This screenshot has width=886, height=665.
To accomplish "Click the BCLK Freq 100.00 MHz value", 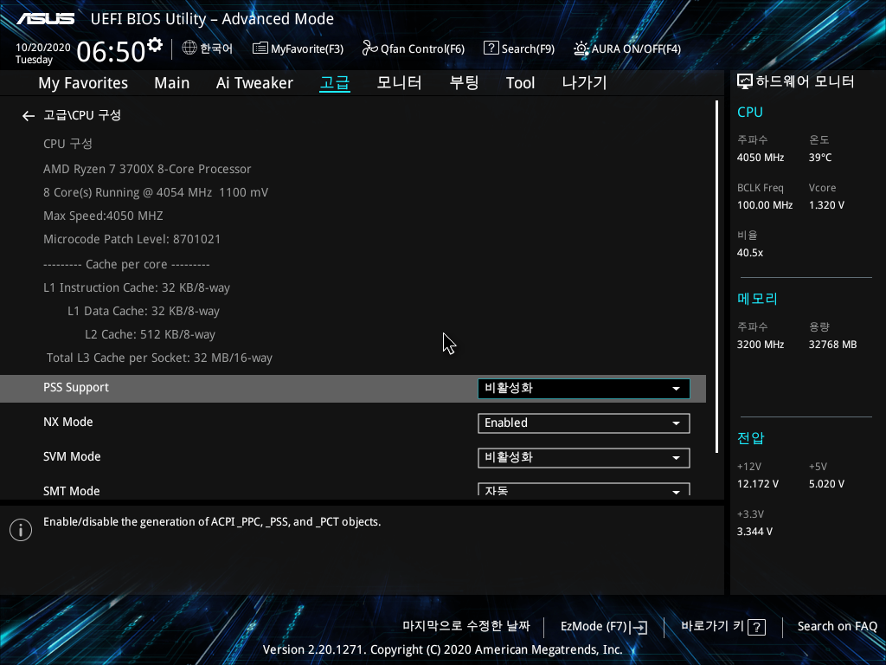I will (x=765, y=205).
